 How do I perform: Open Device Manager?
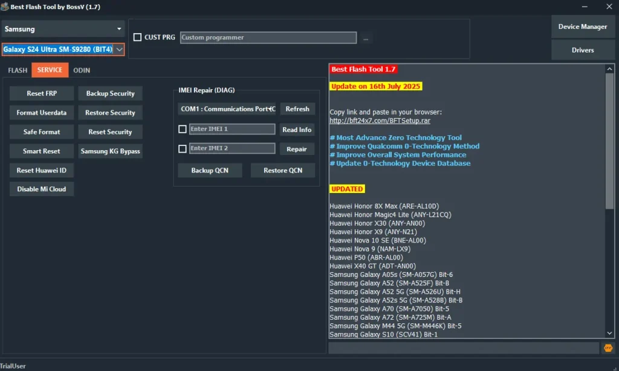582,27
